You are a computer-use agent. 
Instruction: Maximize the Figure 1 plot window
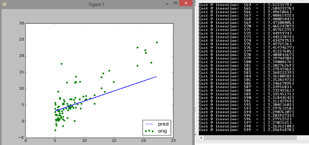175,3
